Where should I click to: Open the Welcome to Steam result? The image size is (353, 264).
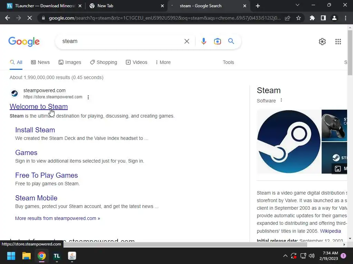[x=39, y=107]
